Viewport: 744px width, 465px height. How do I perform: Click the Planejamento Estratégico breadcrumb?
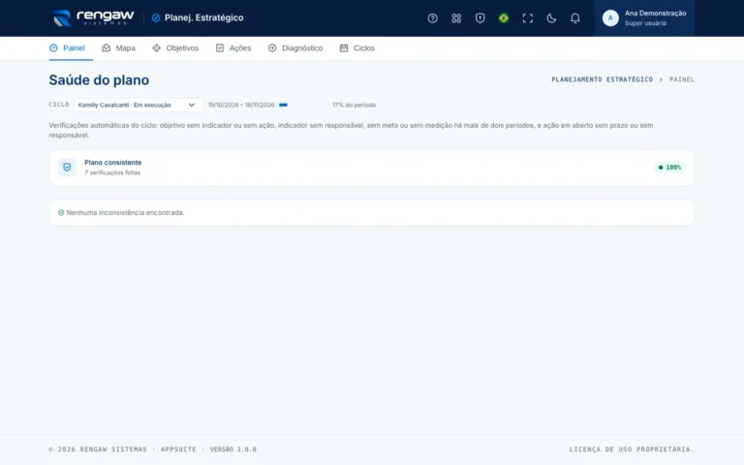tap(603, 79)
